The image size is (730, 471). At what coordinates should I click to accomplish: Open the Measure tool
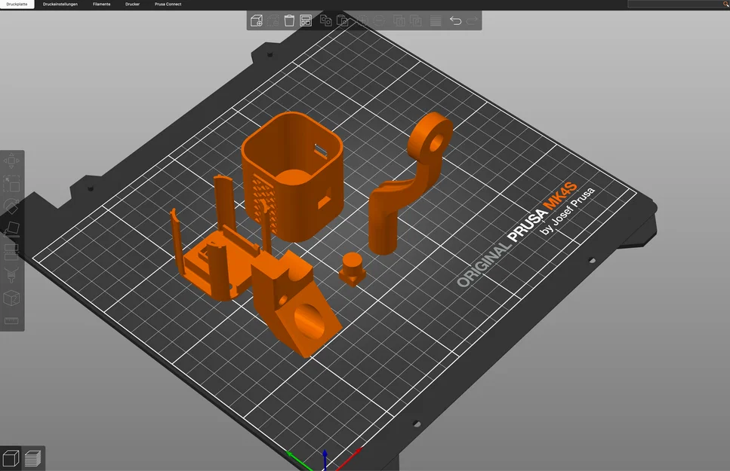pos(11,320)
